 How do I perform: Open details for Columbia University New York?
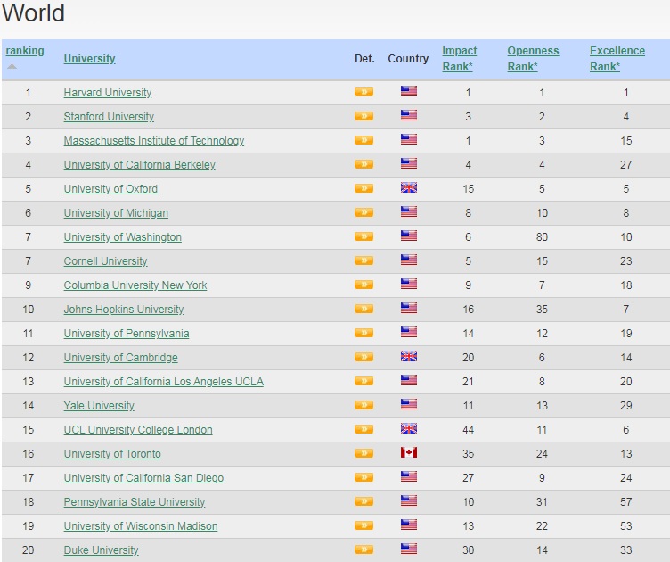[x=364, y=285]
